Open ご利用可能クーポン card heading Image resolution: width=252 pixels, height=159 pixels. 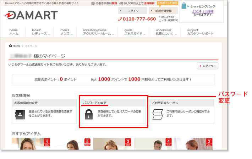coord(165,103)
